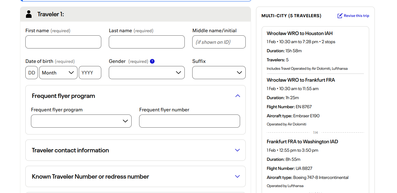Viewport: 397px width, 193px height.
Task: Click the Operated by Lufthansa text
Action: pyautogui.click(x=285, y=186)
